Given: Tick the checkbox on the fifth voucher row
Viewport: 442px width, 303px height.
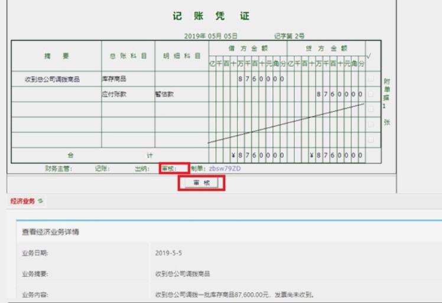Looking at the screenshot, I should pos(370,140).
